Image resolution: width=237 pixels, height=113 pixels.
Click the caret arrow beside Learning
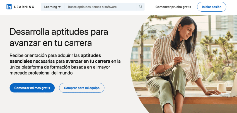[59, 7]
